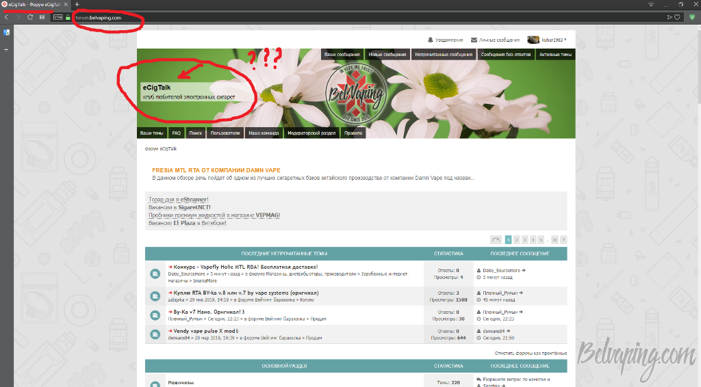Open Непрочитанные сообщения menu item
The width and height of the screenshot is (701, 387).
(x=444, y=55)
